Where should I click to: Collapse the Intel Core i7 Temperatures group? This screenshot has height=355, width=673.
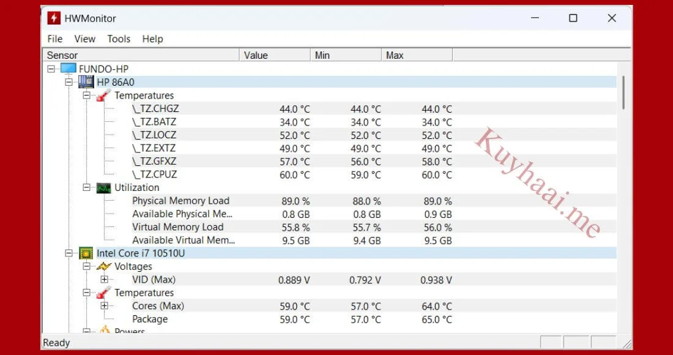(x=87, y=293)
